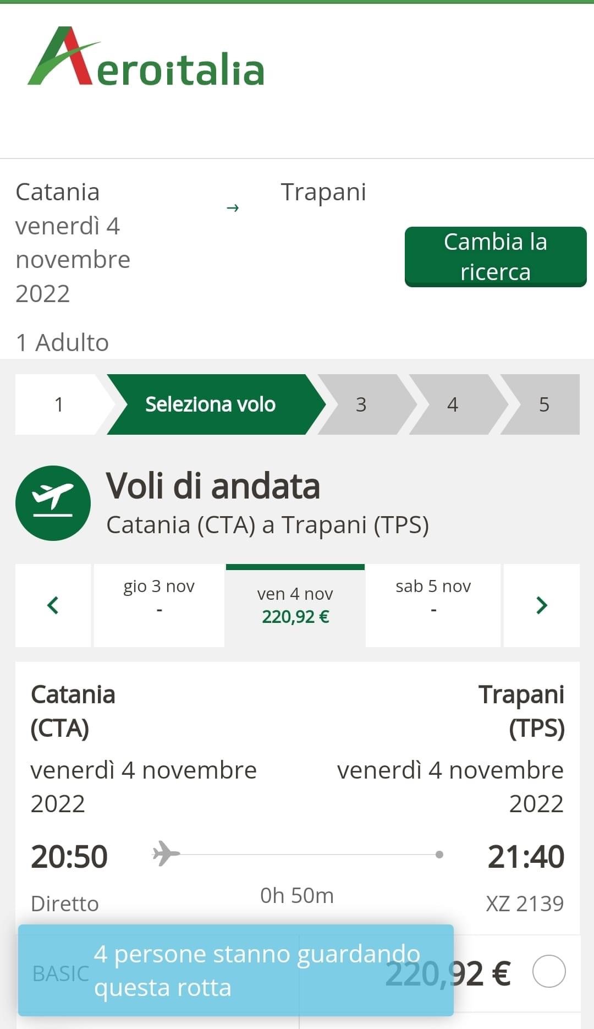This screenshot has width=594, height=1029.
Task: Click the Aeroitalia logo
Action: (x=146, y=57)
